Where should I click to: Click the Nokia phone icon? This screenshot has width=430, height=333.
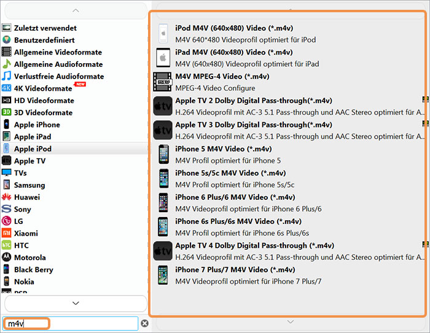[7, 281]
